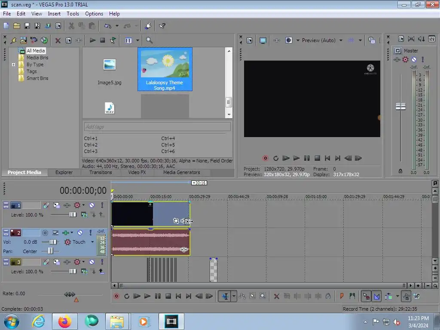Open edit tool selection dropdown arrow
The height and width of the screenshot is (330, 440).
tap(234, 296)
